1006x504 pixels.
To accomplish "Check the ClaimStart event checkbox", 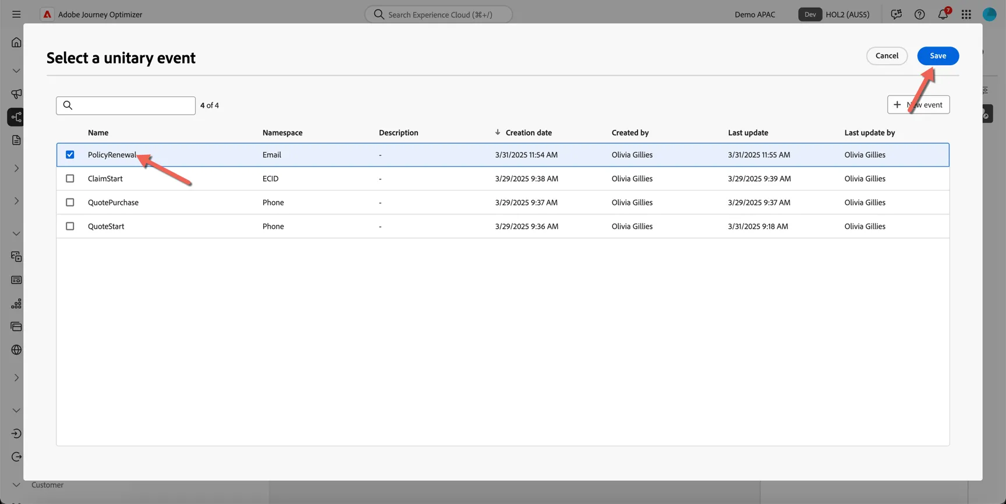I will tap(70, 179).
